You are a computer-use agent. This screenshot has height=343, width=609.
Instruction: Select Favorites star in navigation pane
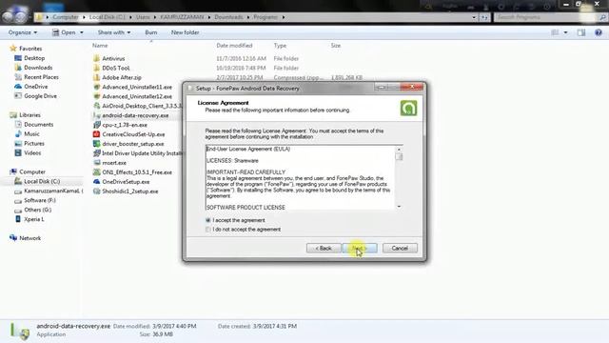pyautogui.click(x=12, y=49)
